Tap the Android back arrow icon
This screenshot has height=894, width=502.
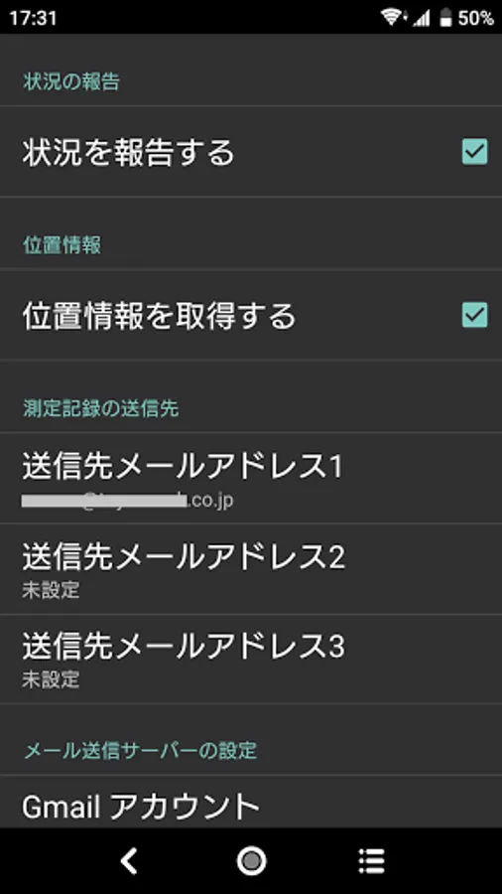[x=129, y=861]
